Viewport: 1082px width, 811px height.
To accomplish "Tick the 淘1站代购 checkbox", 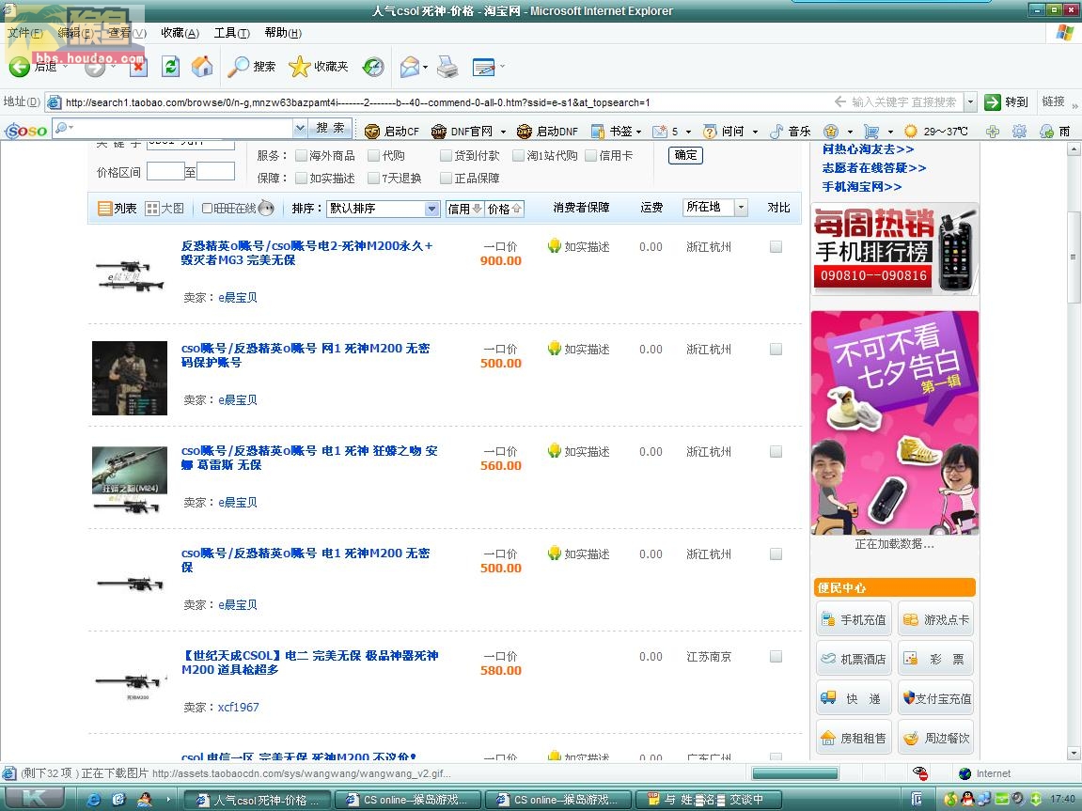I will click(x=518, y=156).
